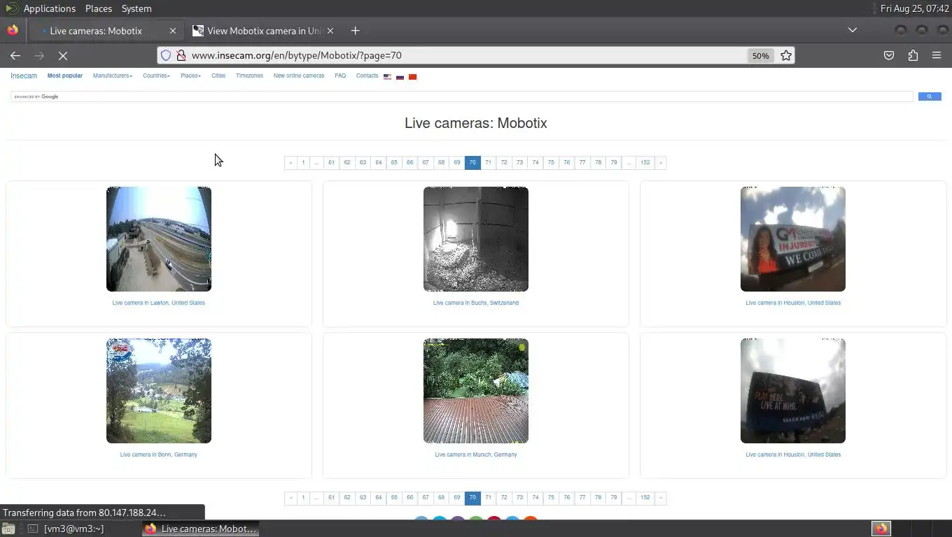Image resolution: width=952 pixels, height=537 pixels.
Task: Click the Firefox icon in bottom panel tray
Action: click(881, 529)
